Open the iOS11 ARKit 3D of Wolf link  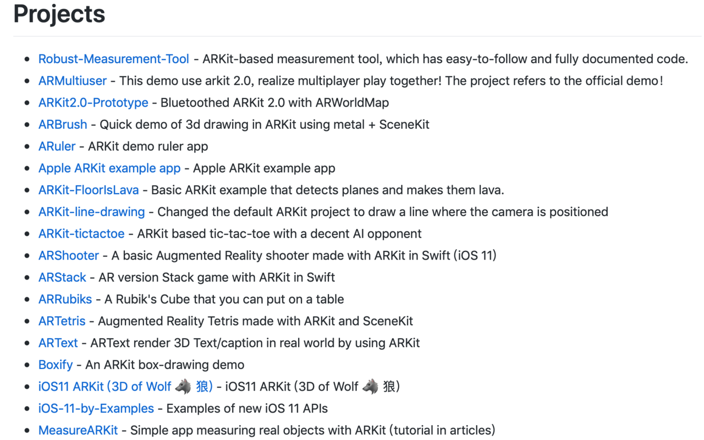tap(125, 387)
